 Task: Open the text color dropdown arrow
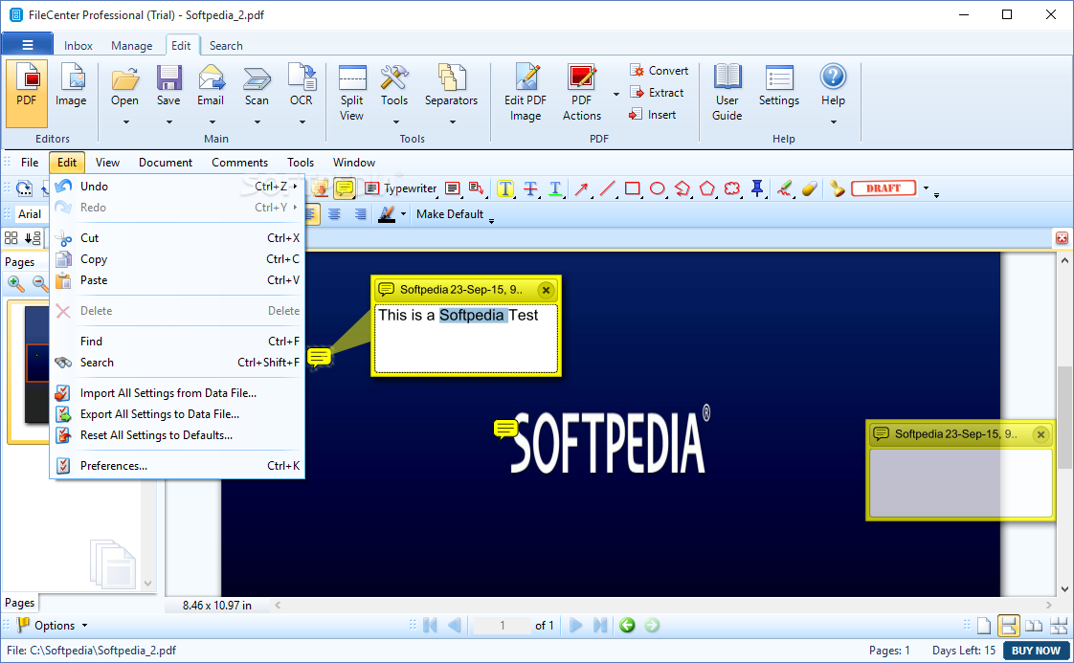(403, 214)
